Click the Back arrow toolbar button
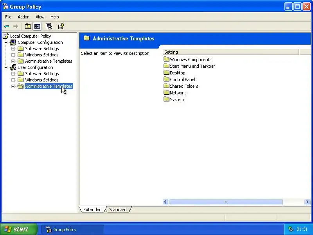The height and width of the screenshot is (235, 313). tap(7, 26)
